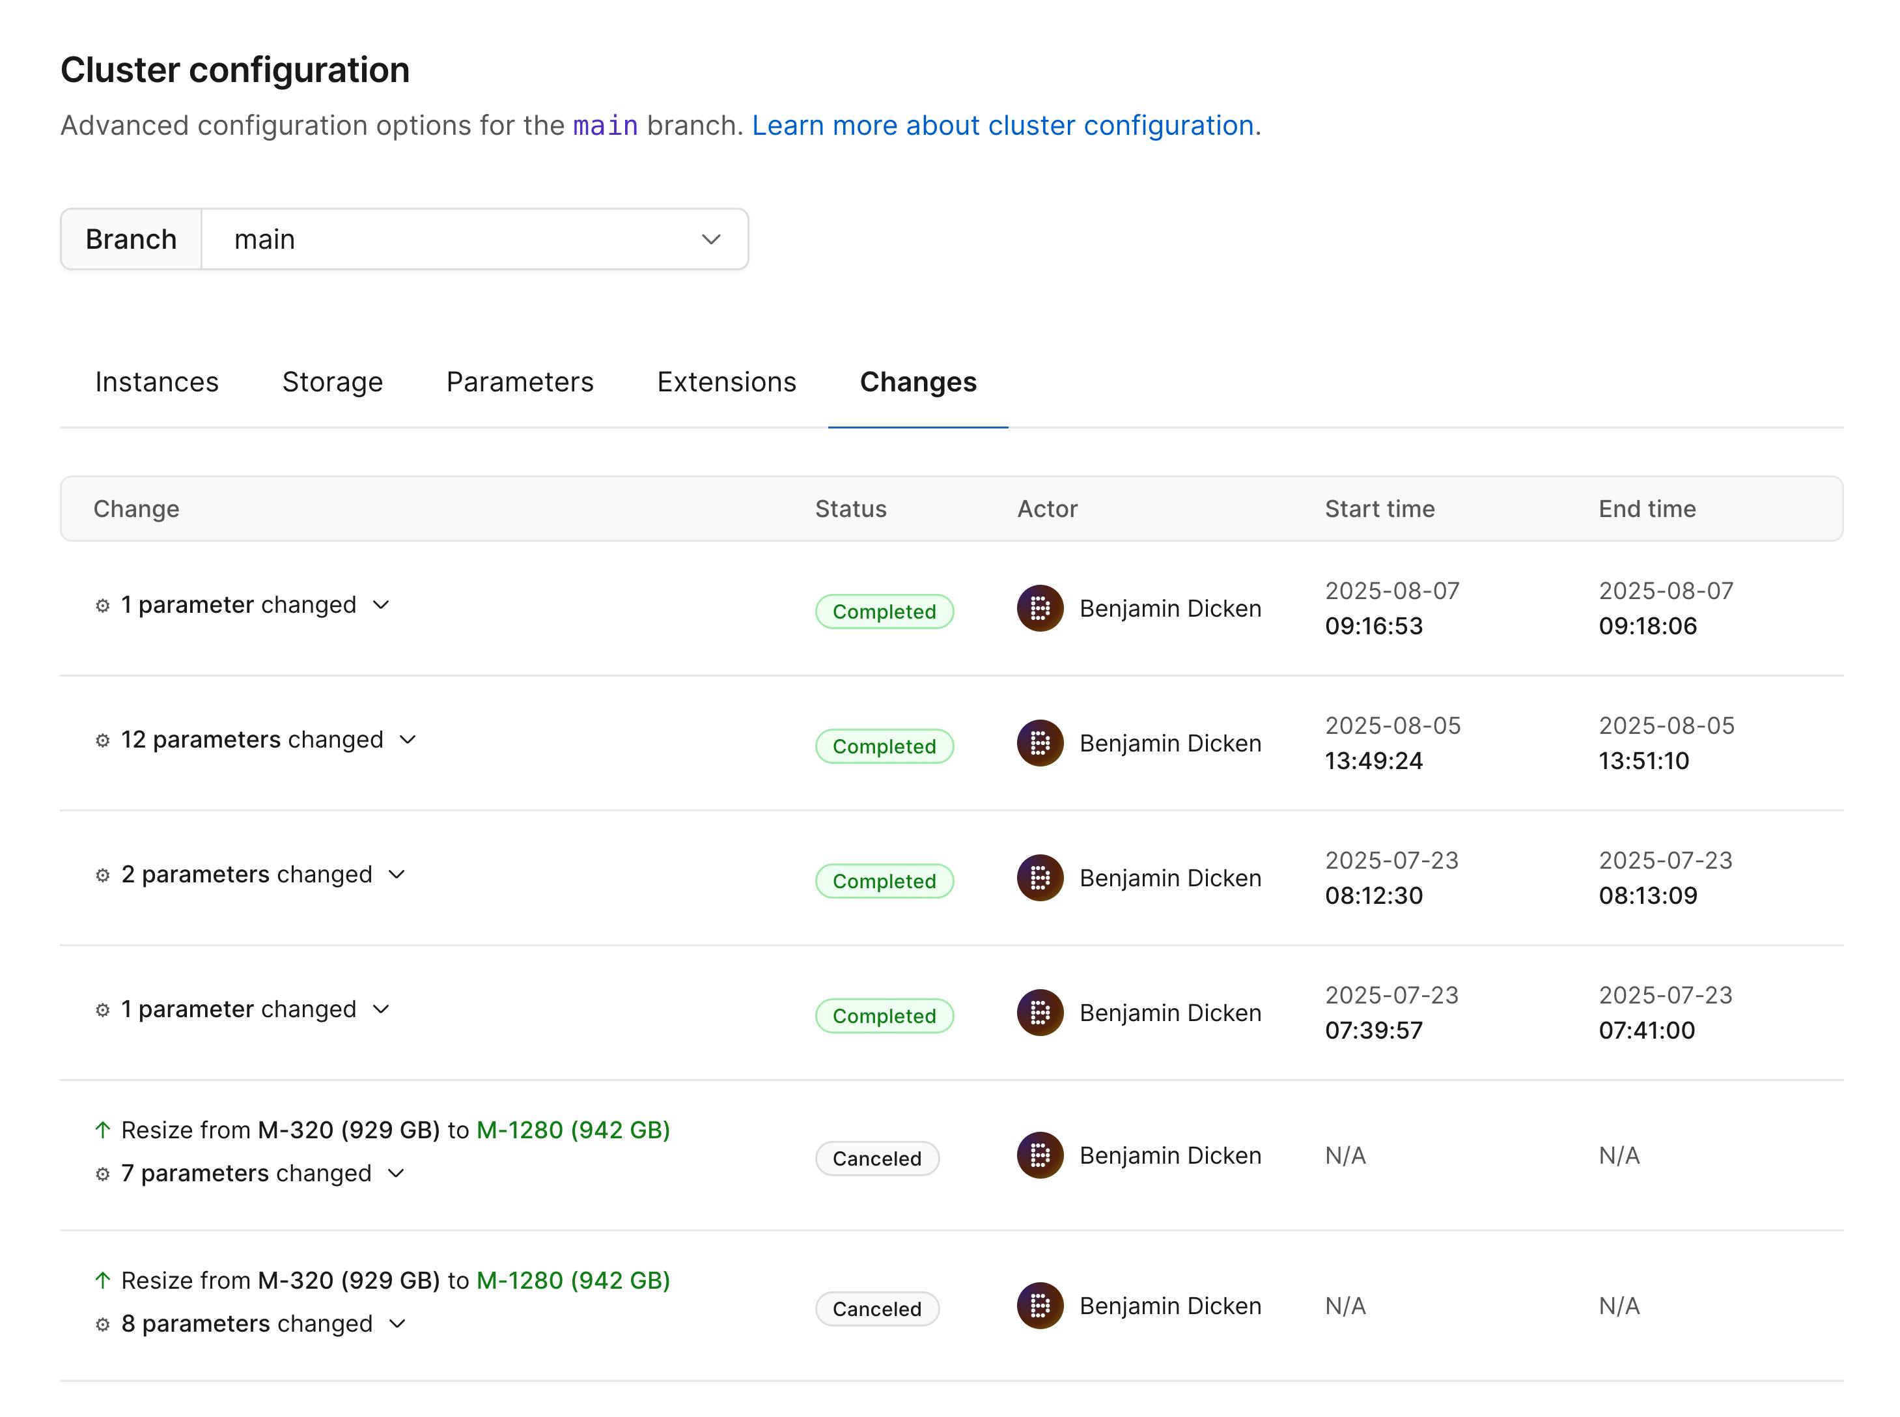Click Benjamin Dicken avatar in 08:12:30 row
The image size is (1900, 1417).
coord(1041,877)
